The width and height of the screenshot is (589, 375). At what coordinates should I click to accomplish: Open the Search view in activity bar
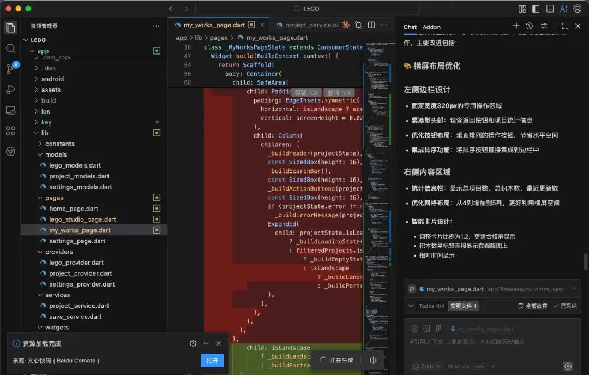(x=10, y=49)
